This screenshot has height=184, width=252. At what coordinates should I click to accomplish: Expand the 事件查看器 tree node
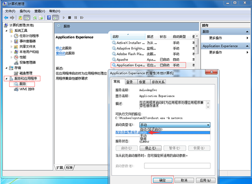(11, 41)
